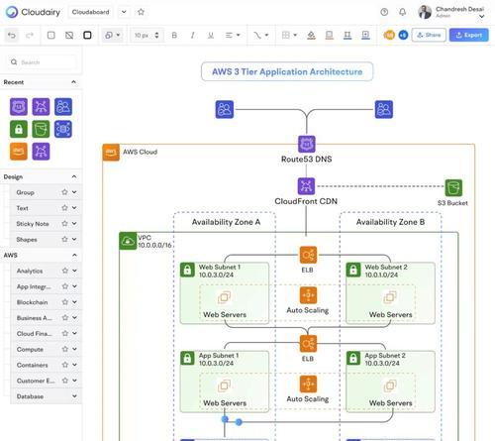Image resolution: width=495 pixels, height=441 pixels.
Task: Open the Compute category
Action: tap(47, 349)
